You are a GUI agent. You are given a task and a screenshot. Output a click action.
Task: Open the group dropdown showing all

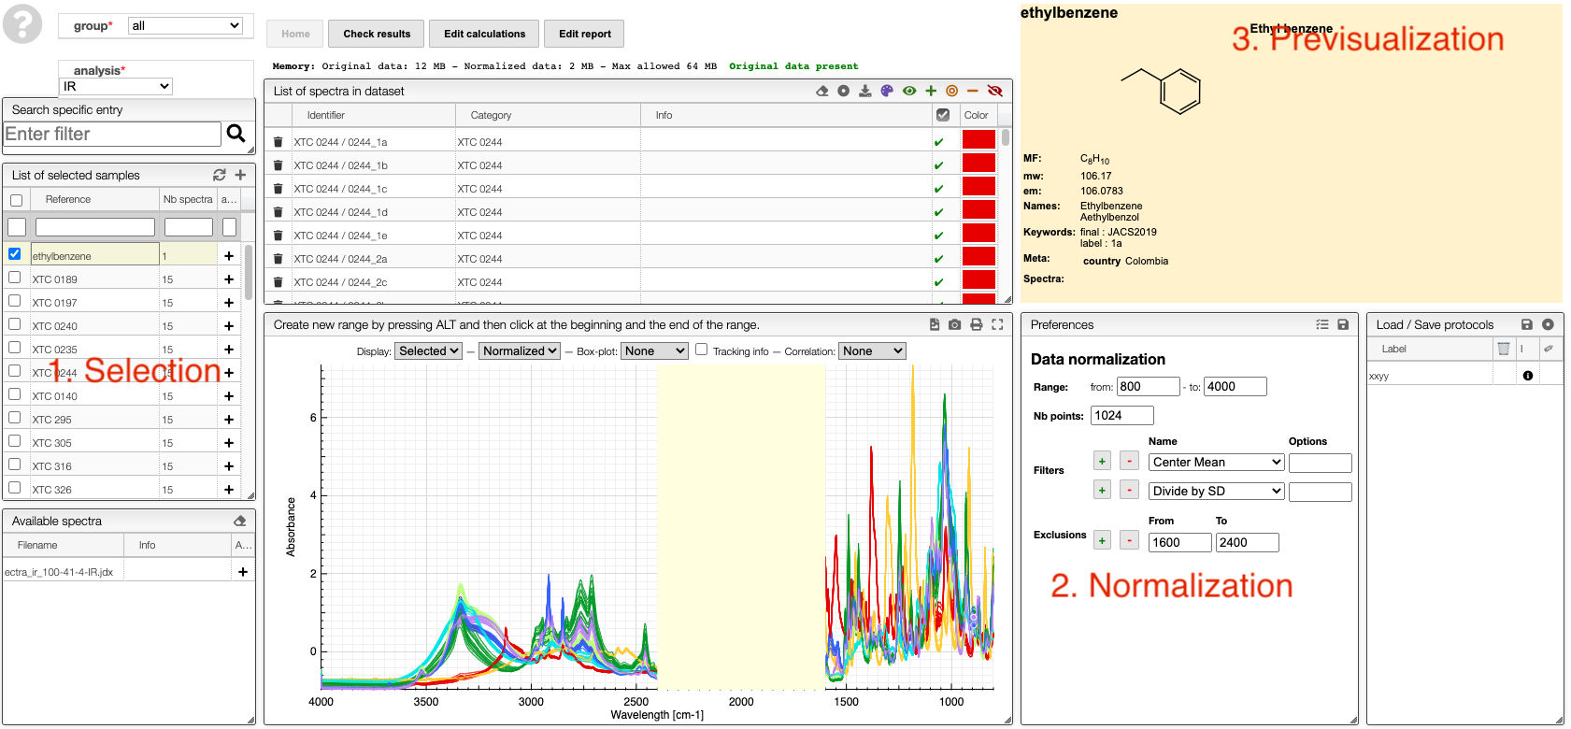pos(186,25)
